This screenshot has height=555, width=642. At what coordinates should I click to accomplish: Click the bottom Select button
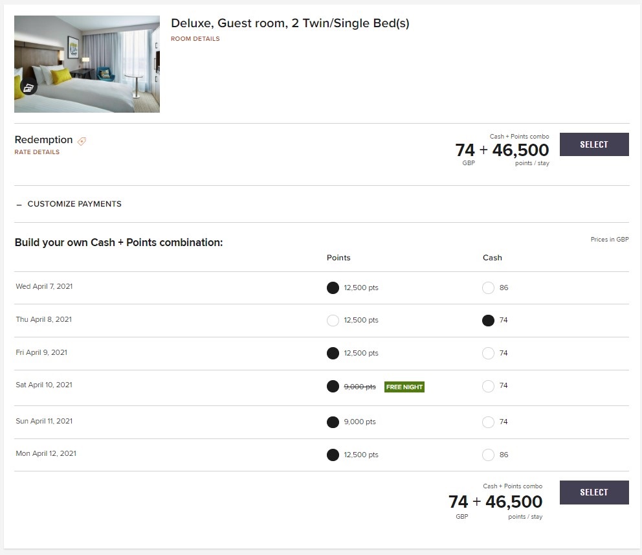[x=594, y=492]
